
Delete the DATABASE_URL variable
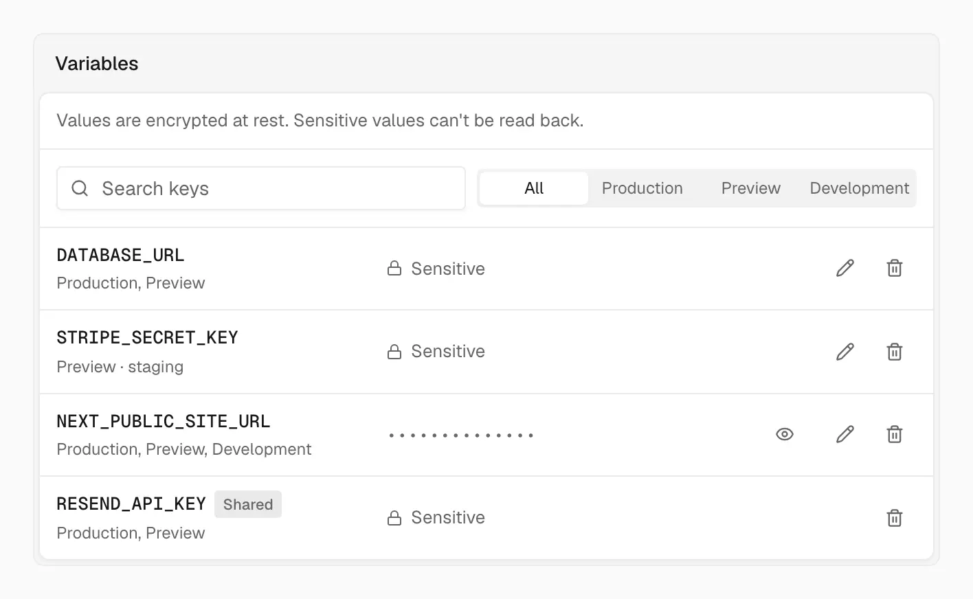pos(895,268)
